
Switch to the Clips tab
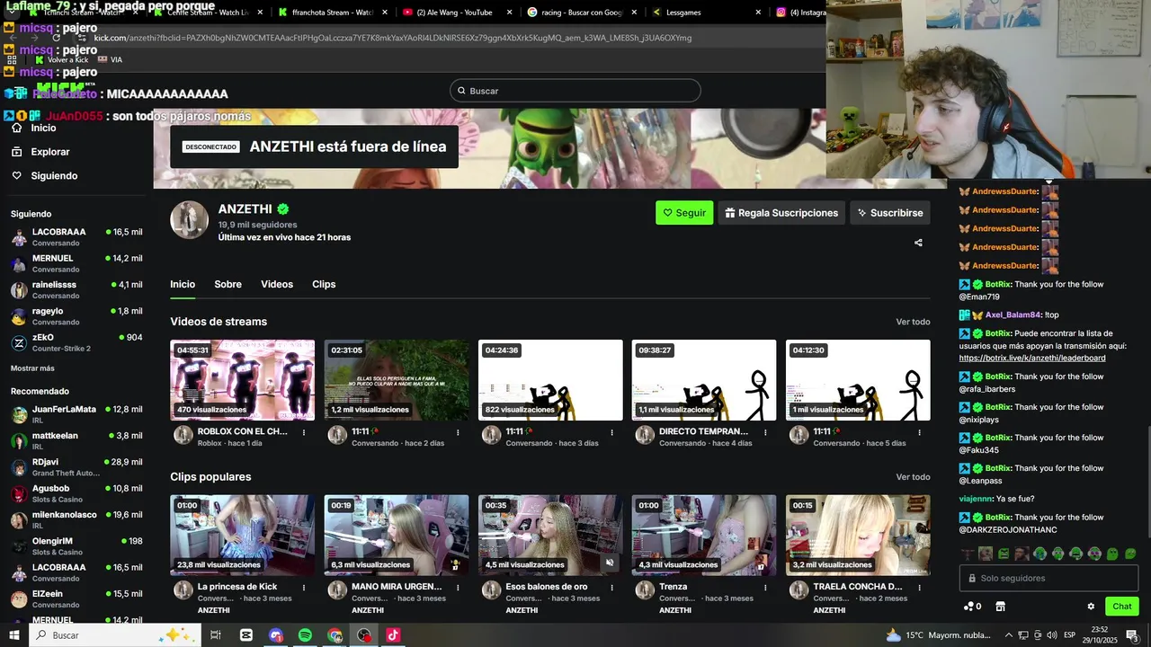pos(324,284)
